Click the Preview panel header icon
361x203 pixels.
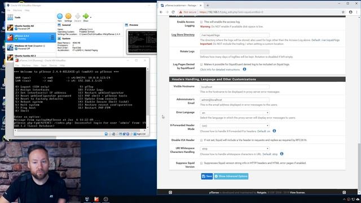[126, 25]
